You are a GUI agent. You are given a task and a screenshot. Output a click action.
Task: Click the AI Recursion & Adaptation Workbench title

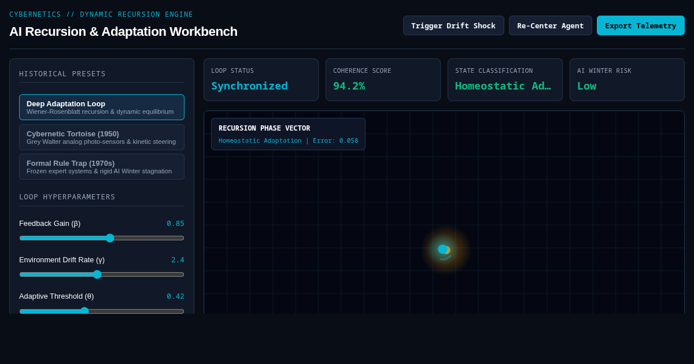123,32
